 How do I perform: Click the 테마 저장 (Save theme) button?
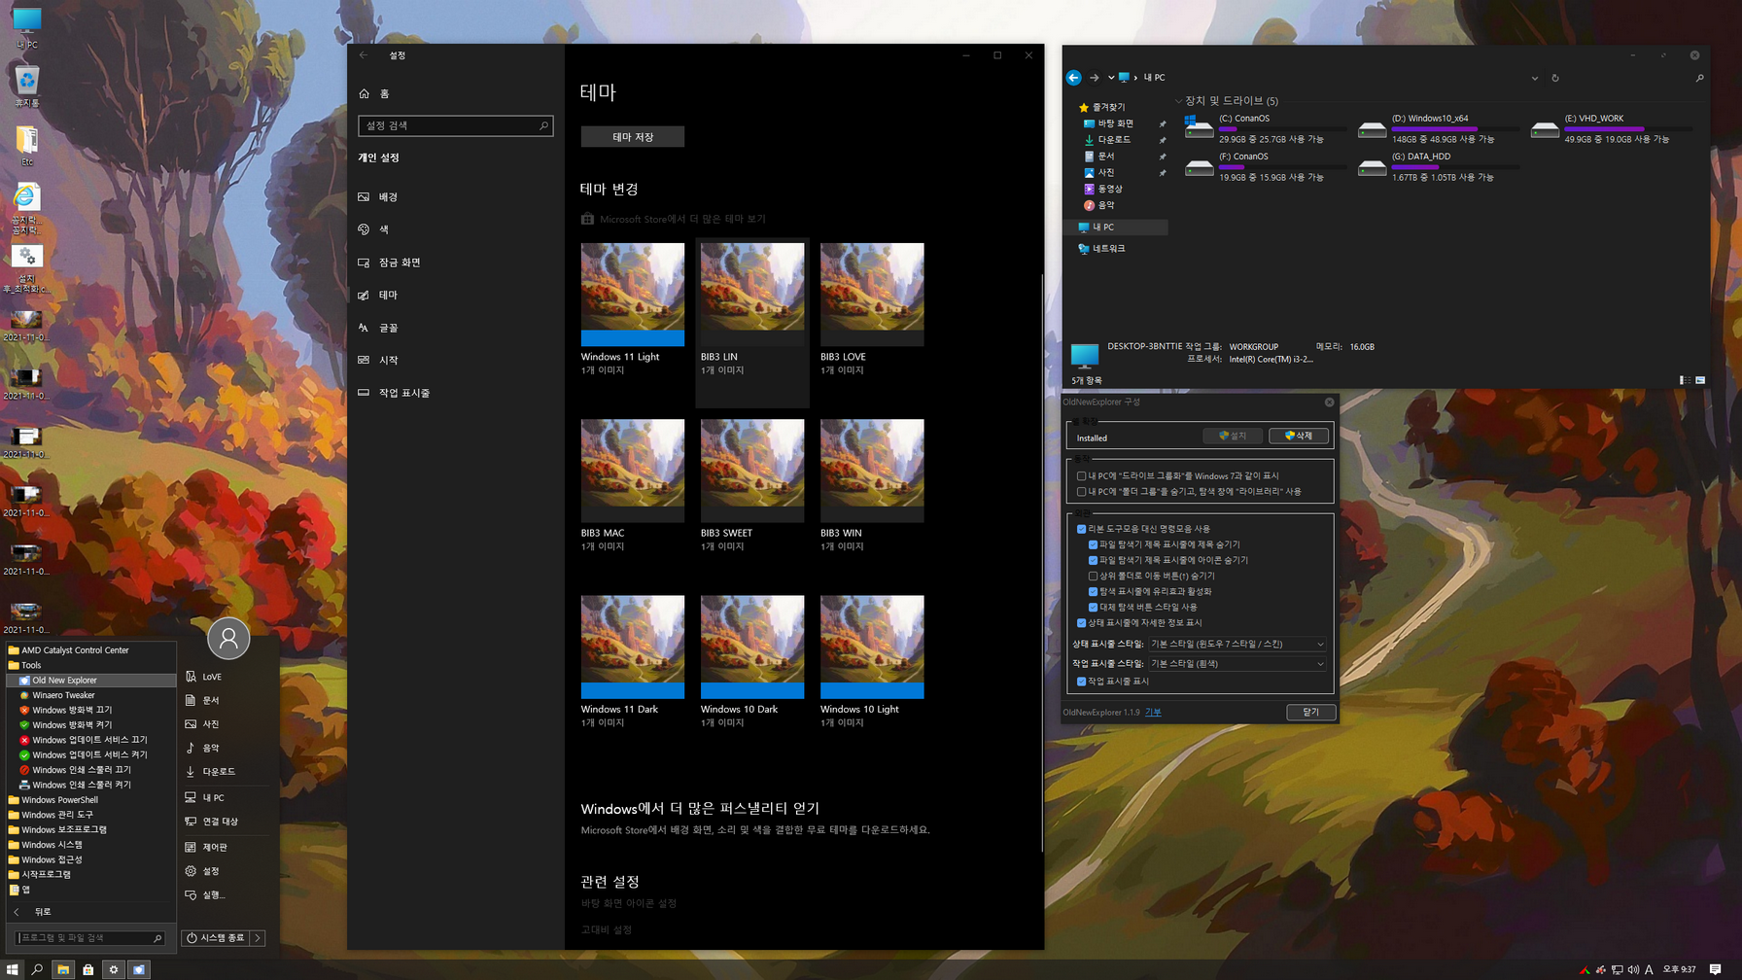pos(632,137)
